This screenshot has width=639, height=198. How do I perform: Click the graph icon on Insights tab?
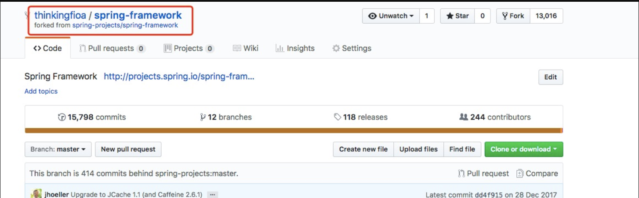click(280, 48)
